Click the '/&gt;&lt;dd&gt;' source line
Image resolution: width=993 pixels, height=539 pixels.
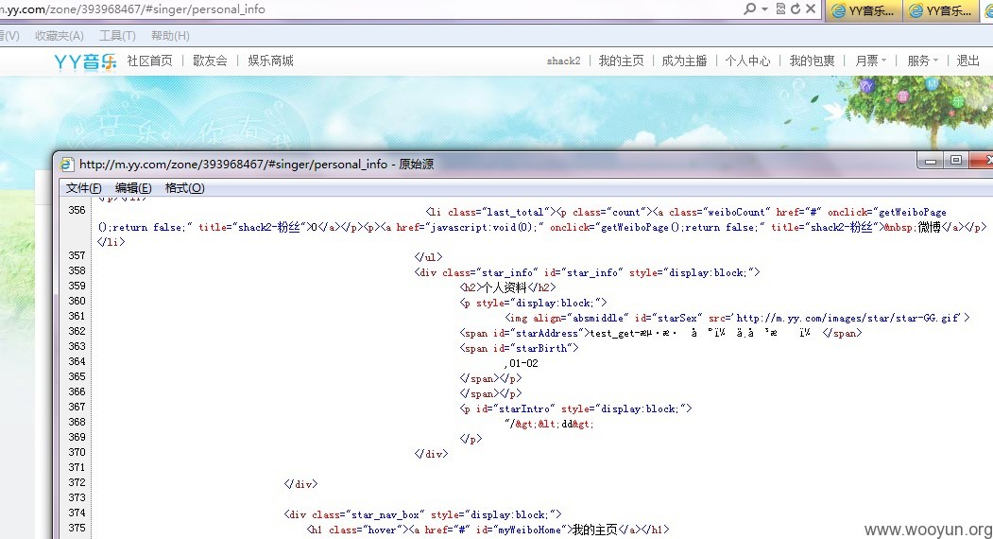click(x=550, y=425)
